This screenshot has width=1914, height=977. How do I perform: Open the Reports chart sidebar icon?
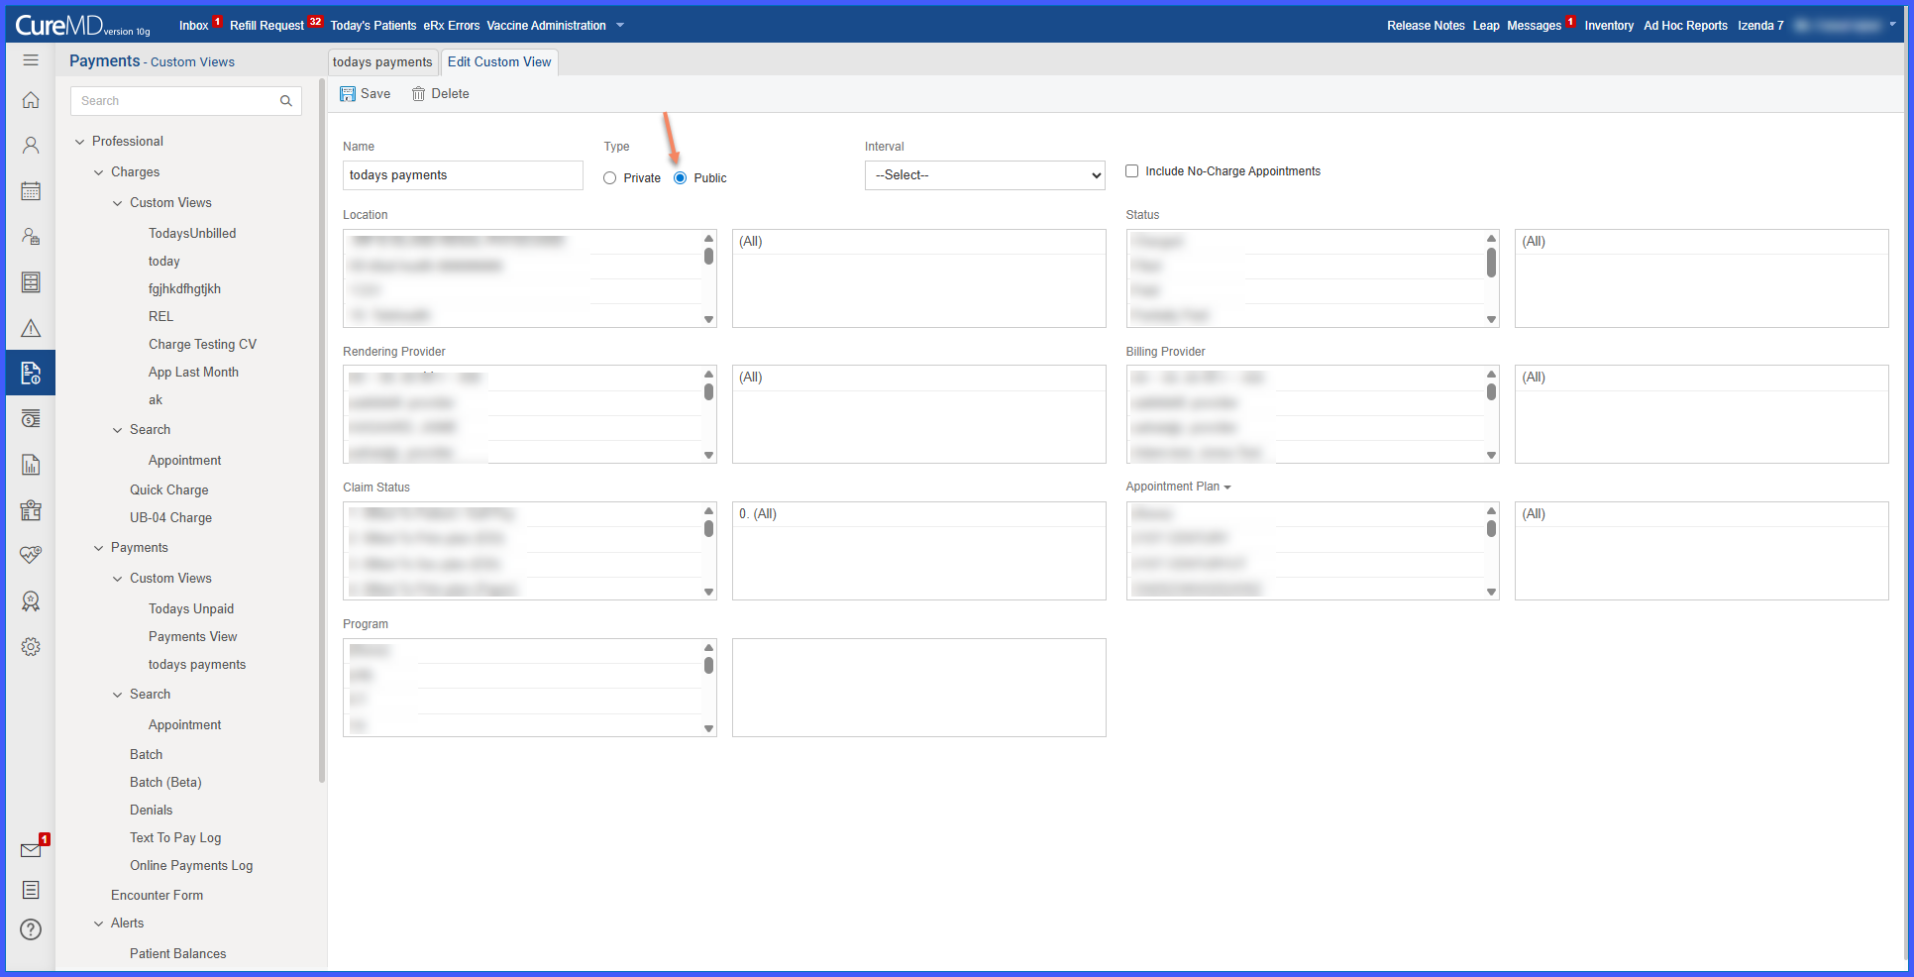tap(31, 465)
